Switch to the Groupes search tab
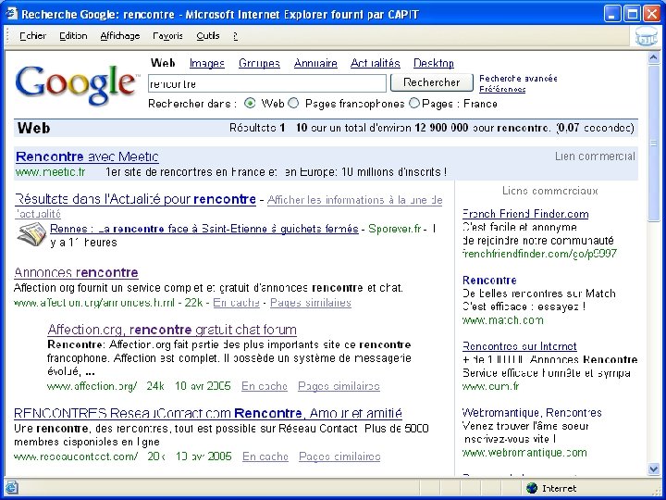This screenshot has height=500, width=666. [x=259, y=63]
